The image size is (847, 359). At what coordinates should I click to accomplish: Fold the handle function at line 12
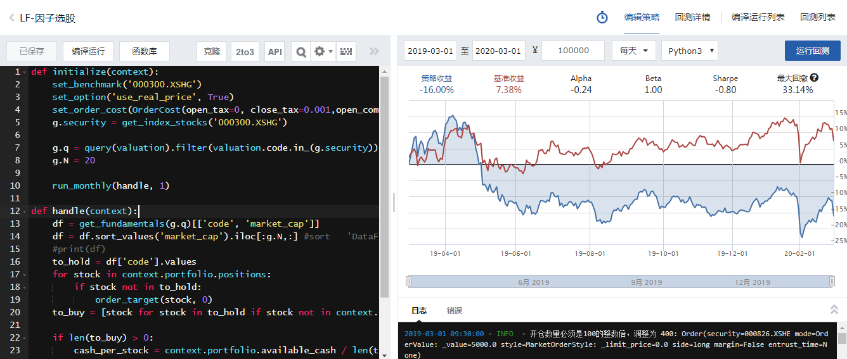[26, 211]
